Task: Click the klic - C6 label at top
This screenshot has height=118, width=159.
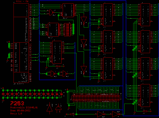Action: click(x=22, y=1)
